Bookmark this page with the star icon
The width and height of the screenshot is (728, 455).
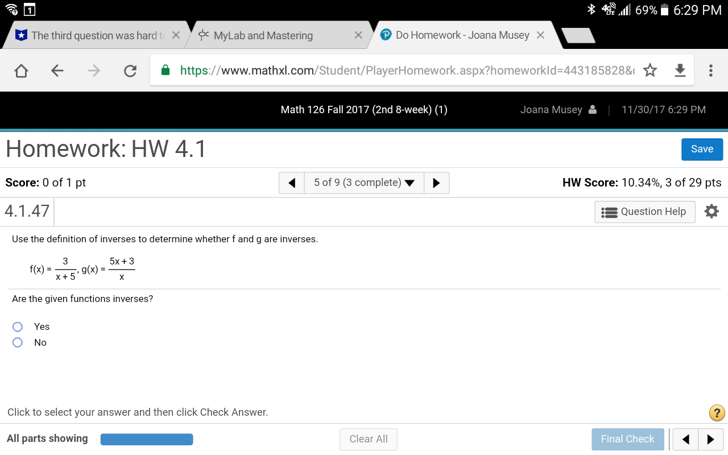(650, 71)
